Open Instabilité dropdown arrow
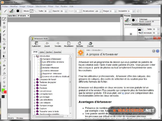The height and width of the screenshot is (121, 162). click(134, 11)
